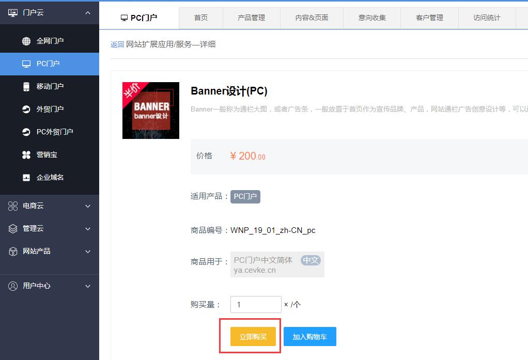The height and width of the screenshot is (360, 528).
Task: Expand the 电商云 sidebar section
Action: tap(88, 206)
